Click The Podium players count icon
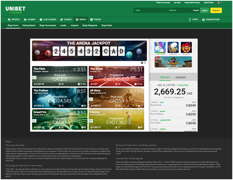This screenshot has width=233, height=180. 60,106
